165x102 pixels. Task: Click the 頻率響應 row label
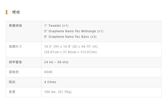[x=15, y=62]
